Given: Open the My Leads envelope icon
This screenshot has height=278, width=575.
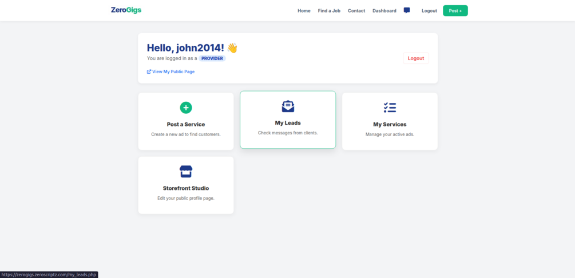Looking at the screenshot, I should 288,106.
